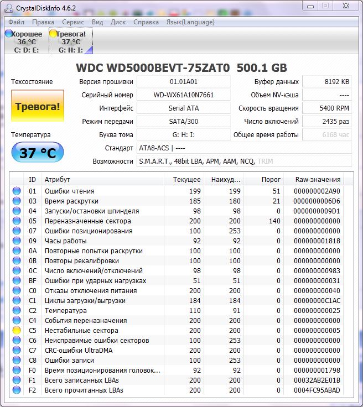Click the 6168 час total working time field

pos(327,135)
